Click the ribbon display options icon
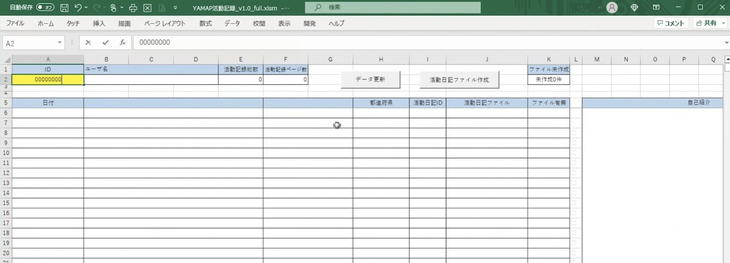This screenshot has width=730, height=263. (x=656, y=8)
